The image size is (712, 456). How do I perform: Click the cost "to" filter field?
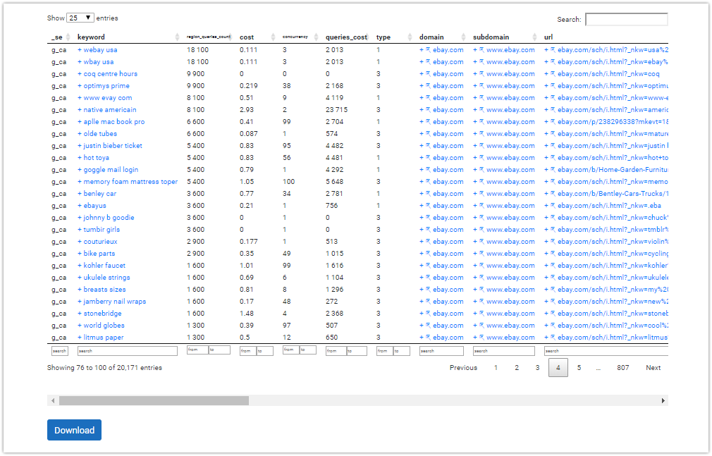(265, 351)
